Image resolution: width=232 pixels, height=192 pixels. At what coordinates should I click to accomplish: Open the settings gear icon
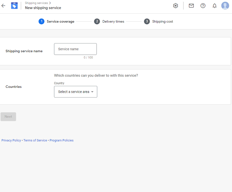175,6
